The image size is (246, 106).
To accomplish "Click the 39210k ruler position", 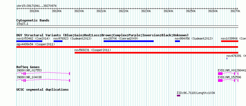I will coord(101,11).
